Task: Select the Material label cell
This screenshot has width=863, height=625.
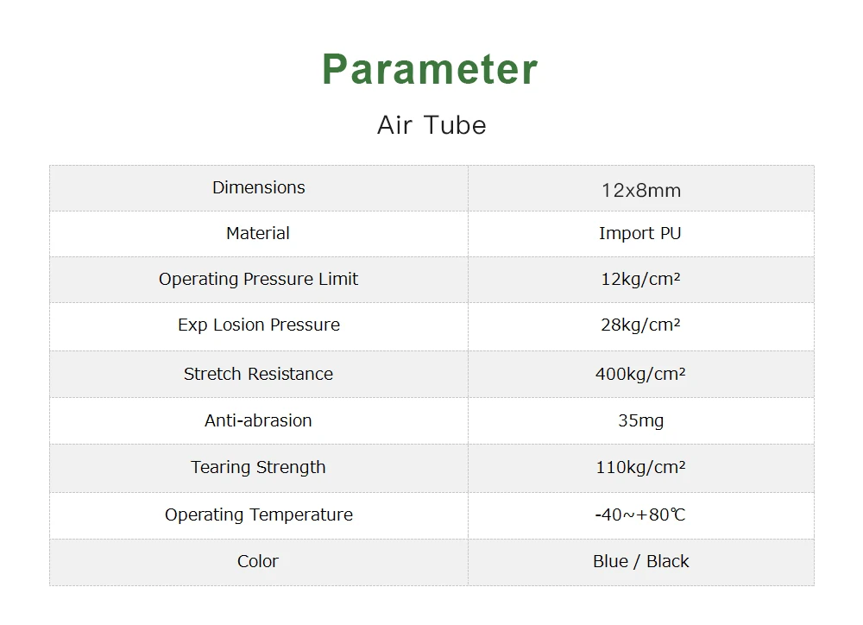Action: 258,233
